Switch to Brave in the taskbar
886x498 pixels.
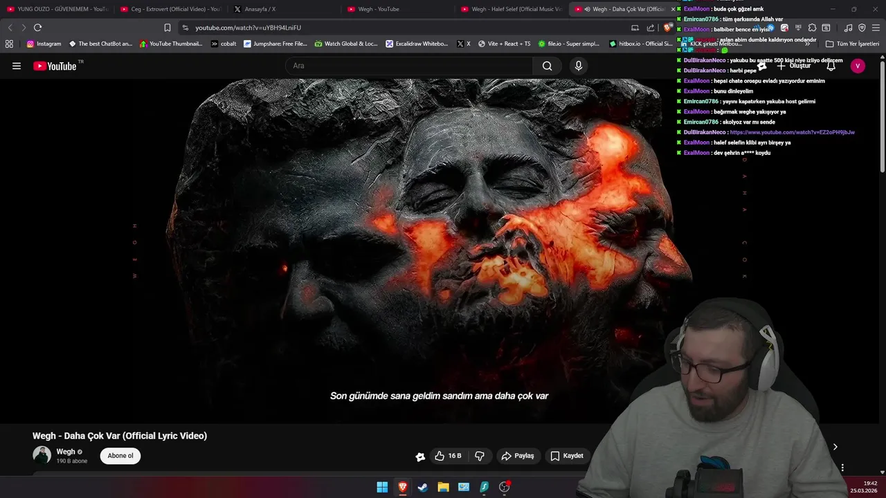tap(402, 487)
